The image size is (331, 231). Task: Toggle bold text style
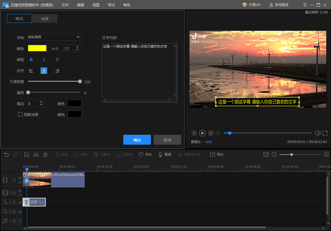point(31,60)
